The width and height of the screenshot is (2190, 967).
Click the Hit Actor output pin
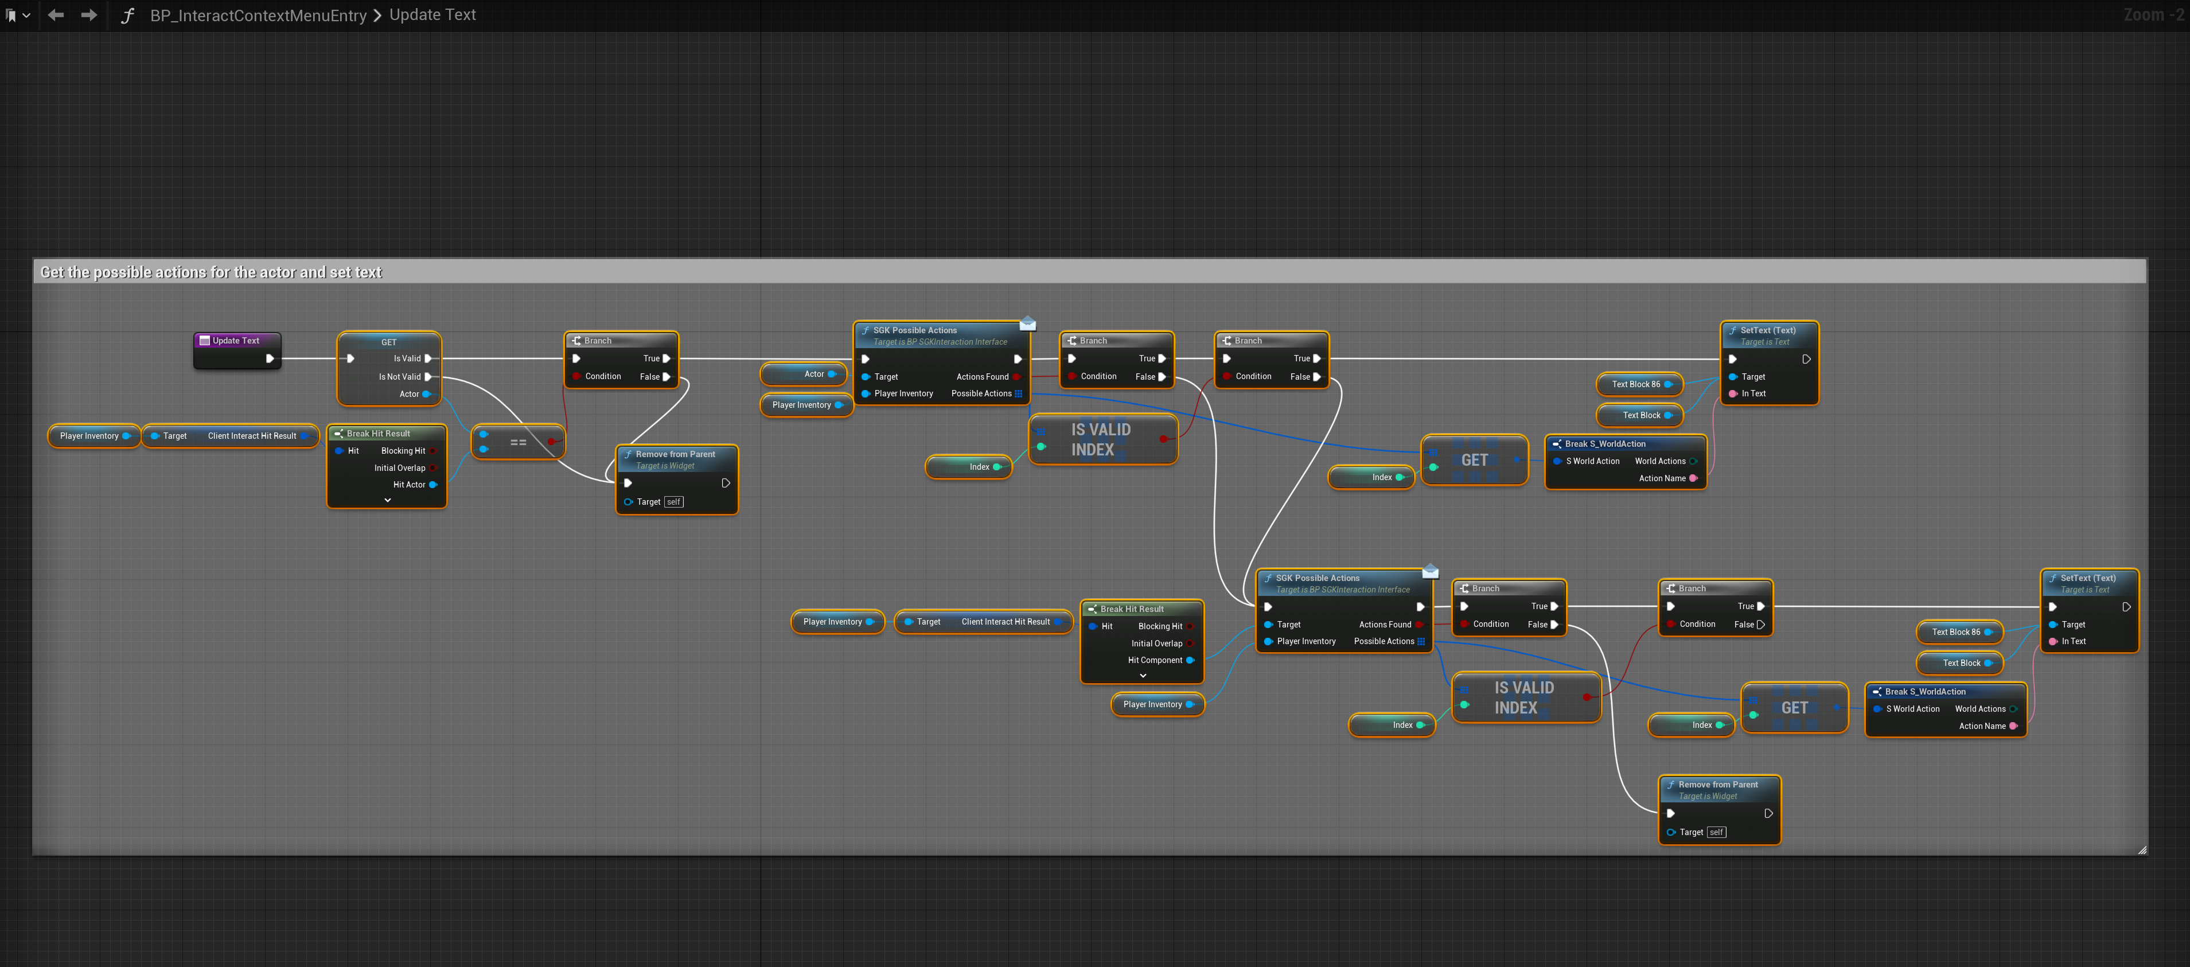pyautogui.click(x=432, y=485)
